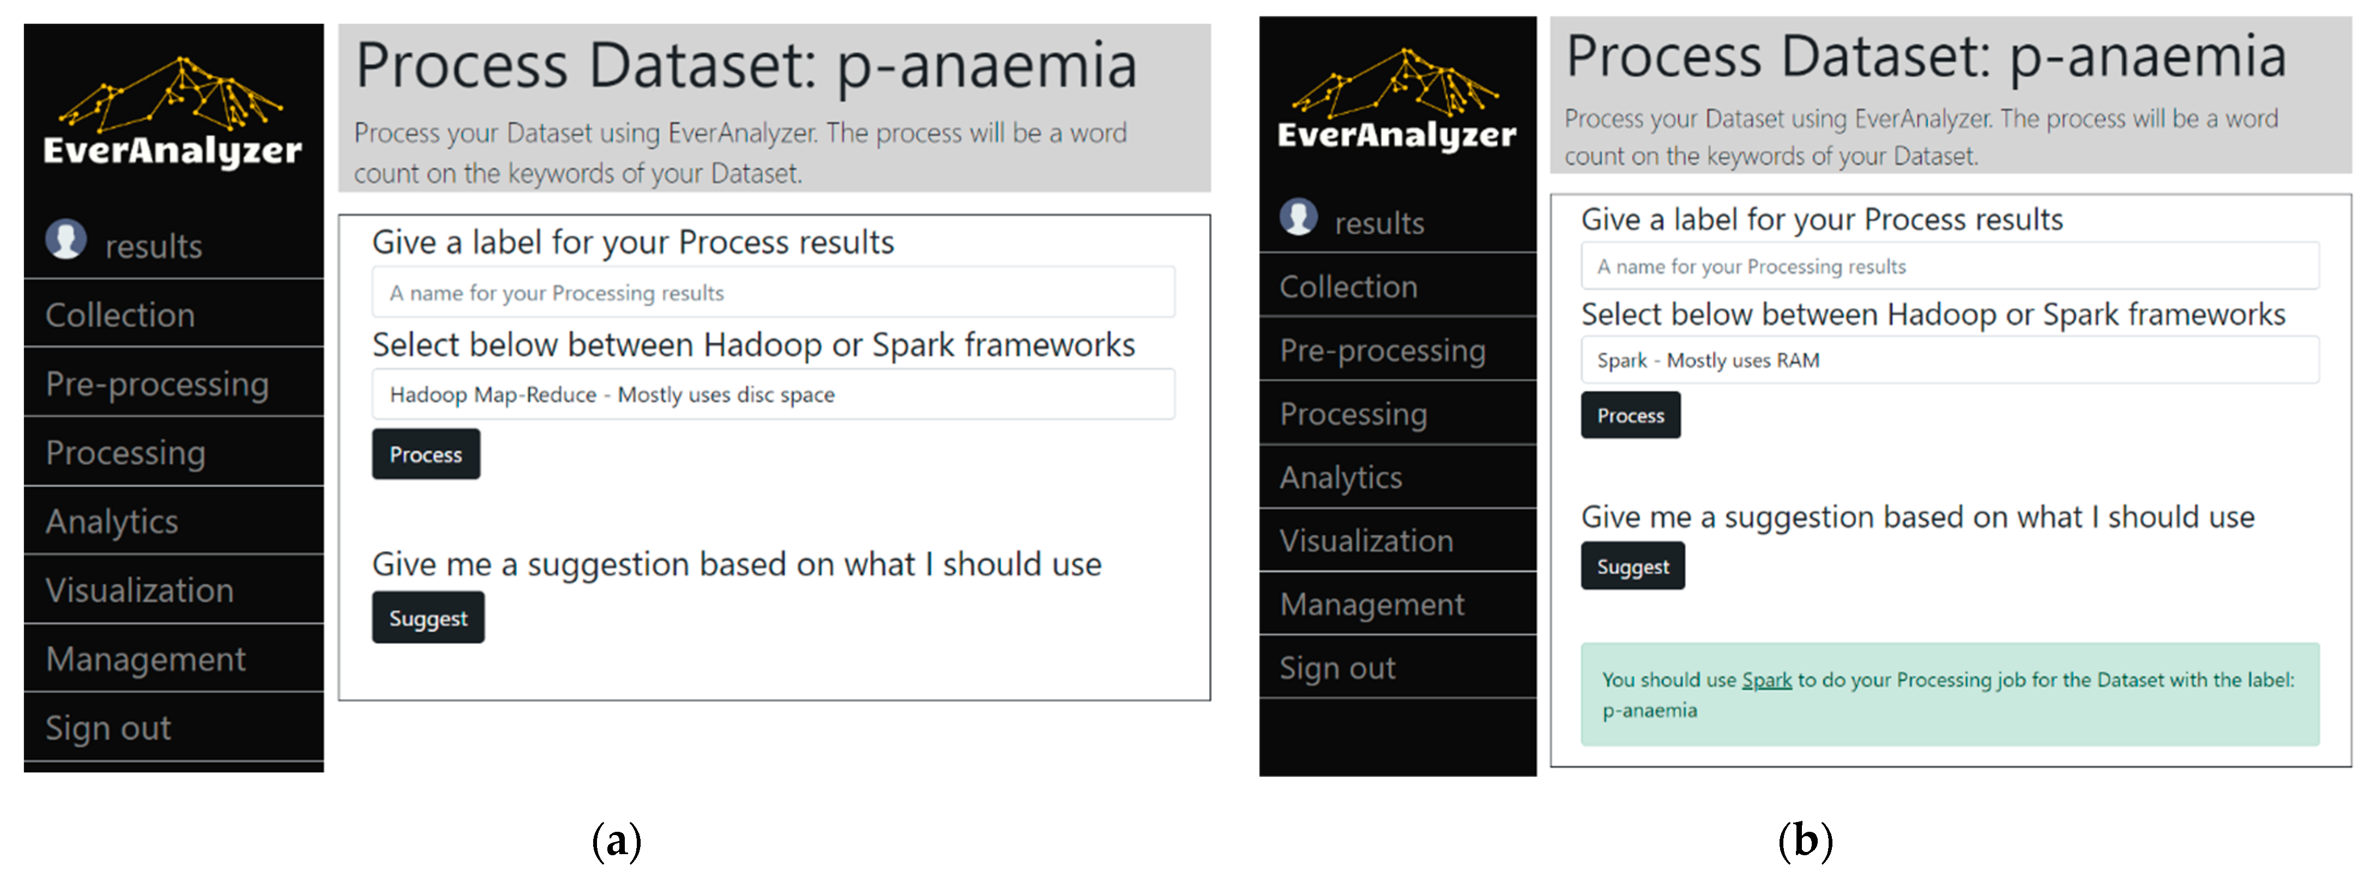Open Collection in the left sidebar

point(121,315)
